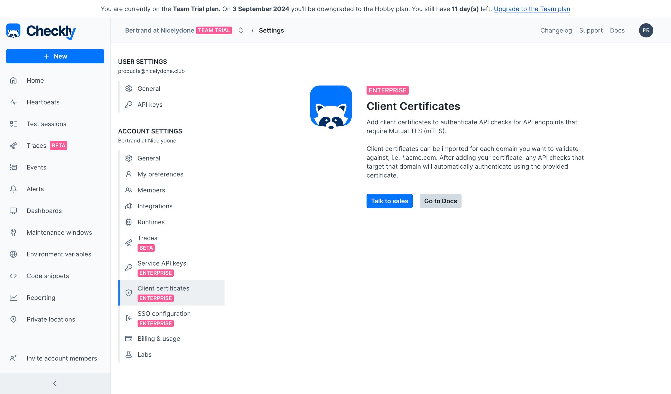Open the Changelog link
Screen dimensions: 671x394
(x=556, y=30)
